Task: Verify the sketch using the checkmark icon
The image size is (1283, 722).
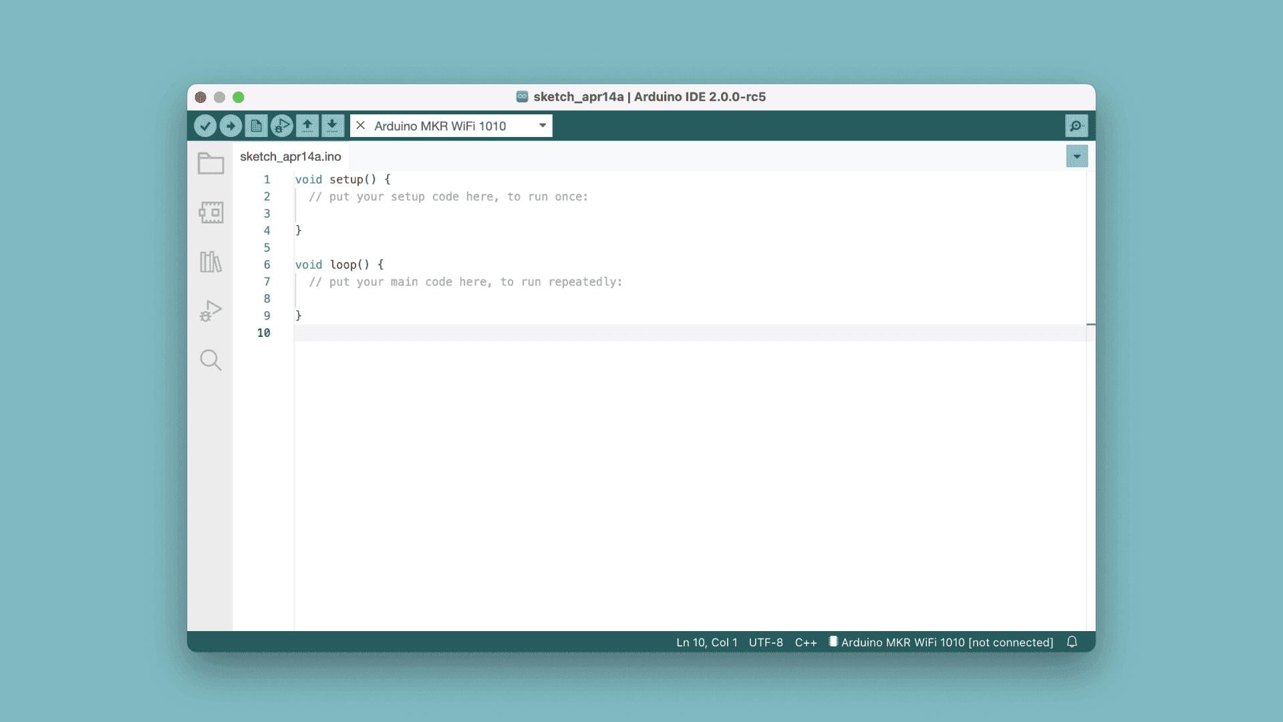Action: coord(205,126)
